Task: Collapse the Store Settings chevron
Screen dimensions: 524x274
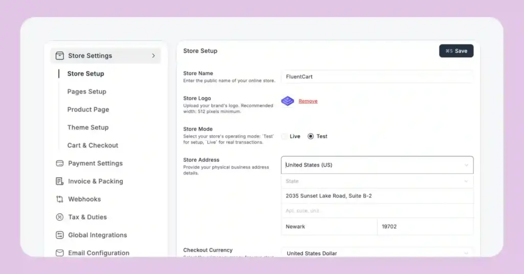Action: (153, 56)
